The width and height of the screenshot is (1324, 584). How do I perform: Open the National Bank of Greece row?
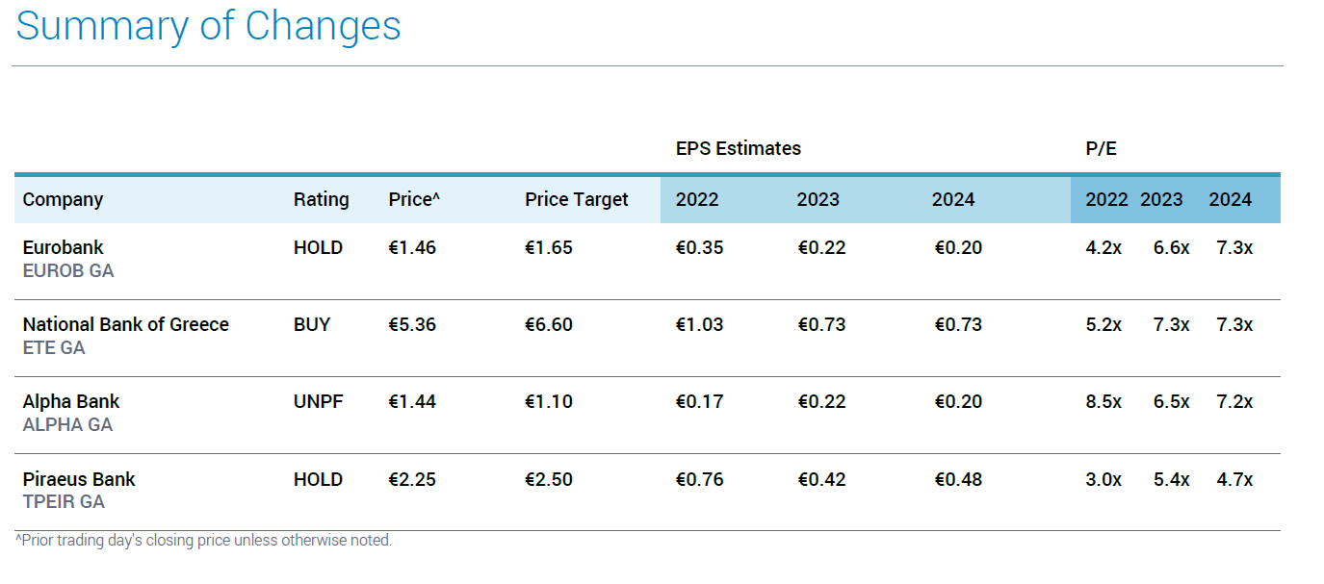tap(125, 324)
